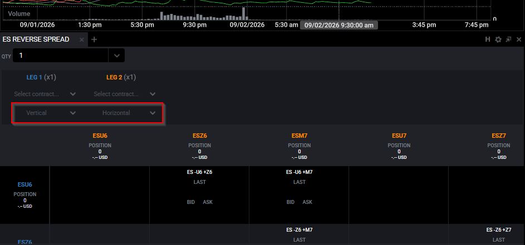525x245 pixels.
Task: Open the ES -U6 +Z6 spread cell
Action: [x=199, y=195]
